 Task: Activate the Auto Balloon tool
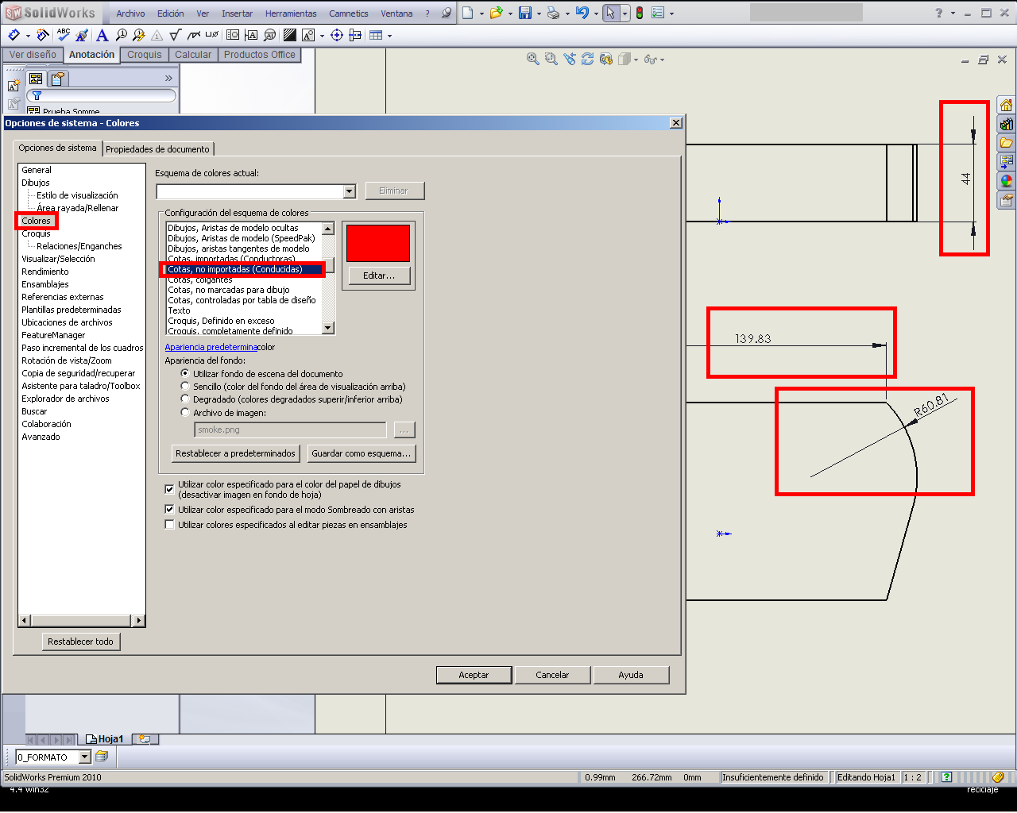[139, 35]
